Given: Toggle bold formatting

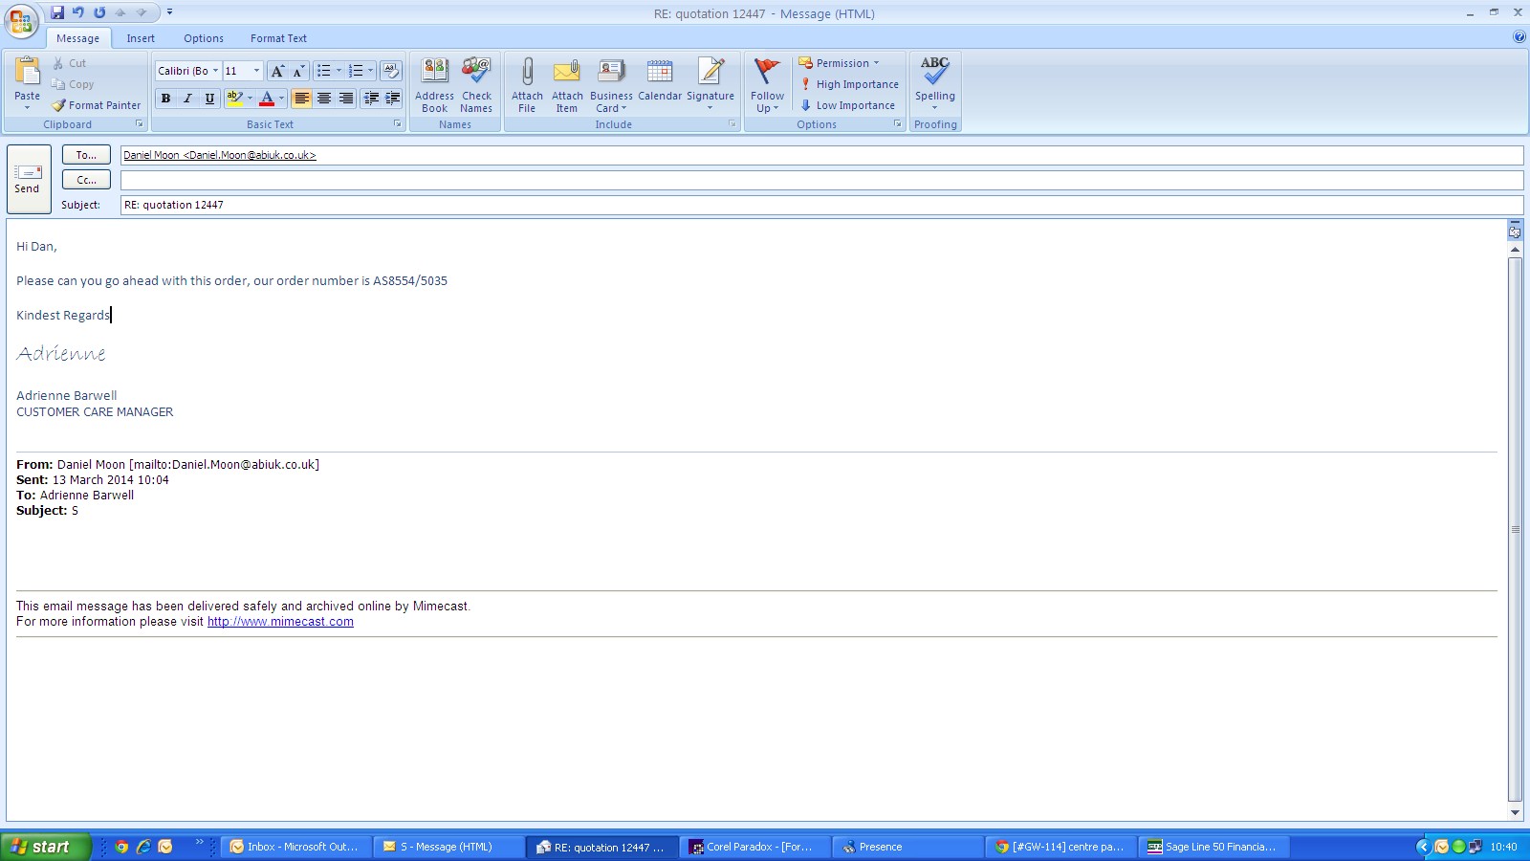Looking at the screenshot, I should [165, 99].
